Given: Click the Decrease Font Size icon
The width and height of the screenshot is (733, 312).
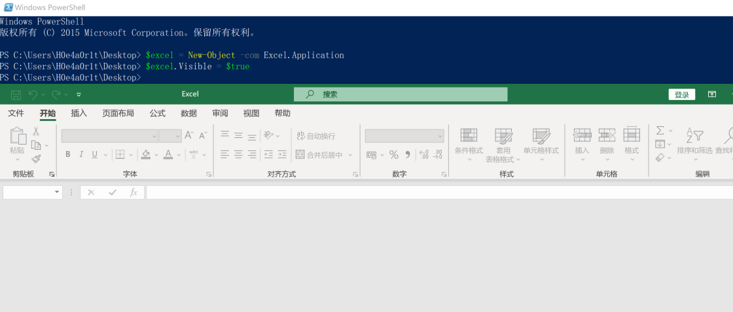Looking at the screenshot, I should [x=203, y=135].
